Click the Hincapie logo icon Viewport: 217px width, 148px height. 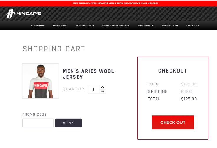tap(11, 14)
